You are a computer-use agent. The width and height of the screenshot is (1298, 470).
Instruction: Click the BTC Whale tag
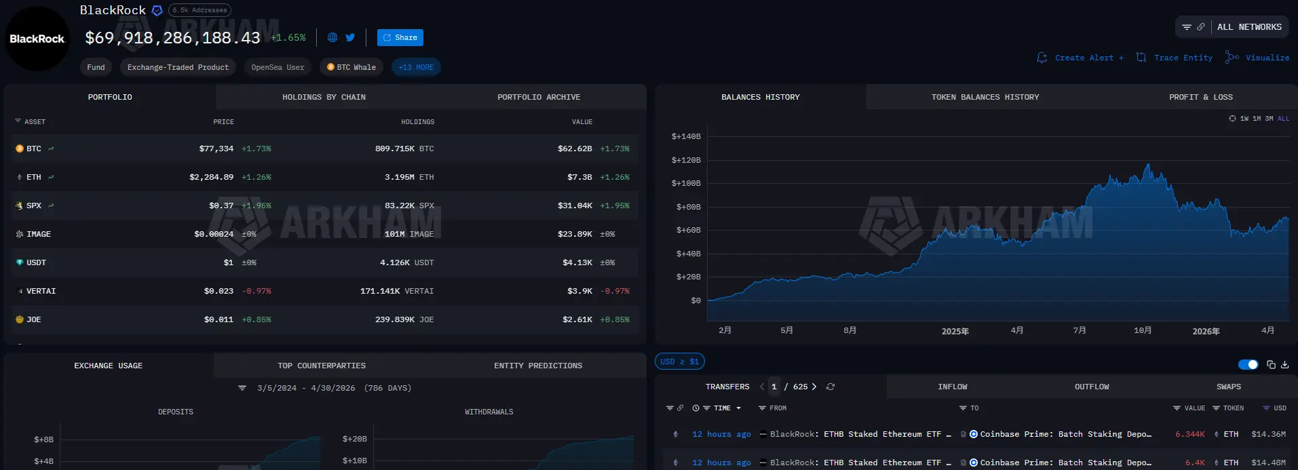click(351, 67)
